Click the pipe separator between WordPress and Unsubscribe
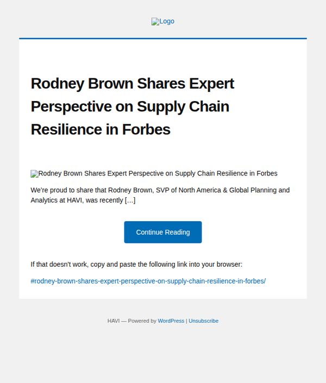 point(186,321)
